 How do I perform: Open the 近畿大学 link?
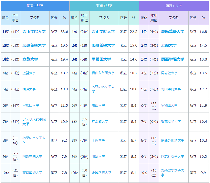(169, 46)
